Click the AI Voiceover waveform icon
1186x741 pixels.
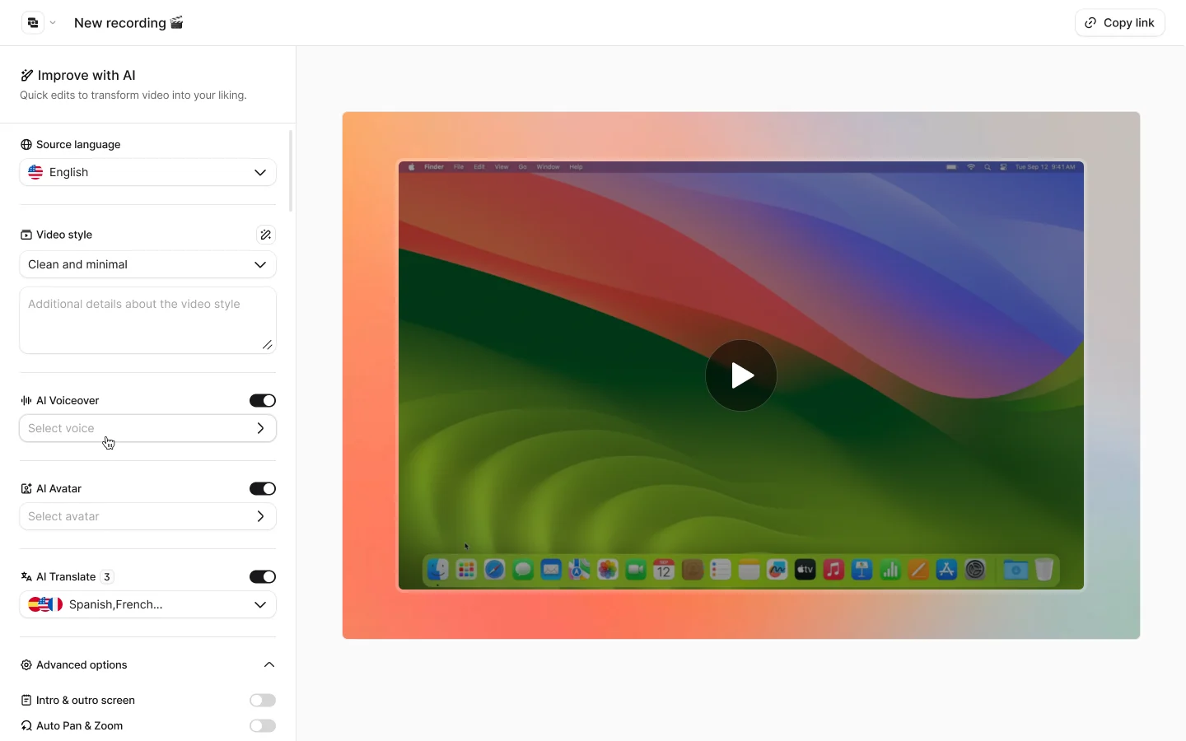pos(26,401)
